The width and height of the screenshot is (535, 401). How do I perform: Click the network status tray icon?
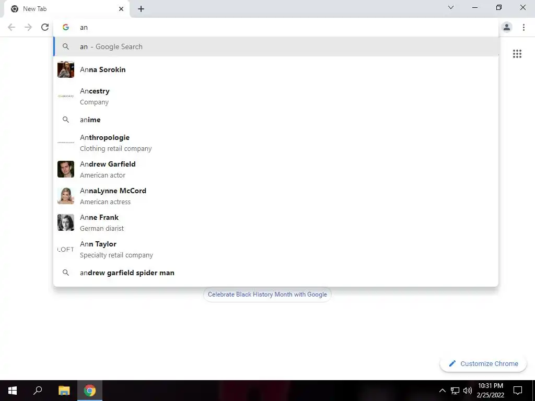click(455, 391)
